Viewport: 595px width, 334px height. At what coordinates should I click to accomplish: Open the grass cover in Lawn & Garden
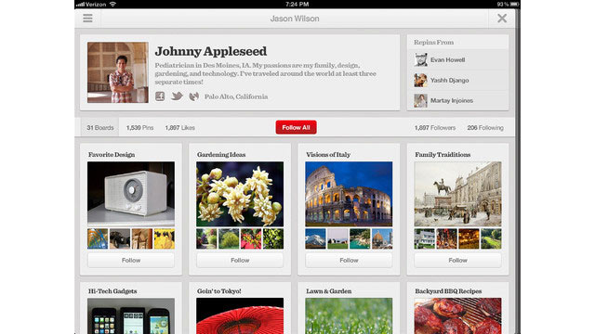[349, 315]
